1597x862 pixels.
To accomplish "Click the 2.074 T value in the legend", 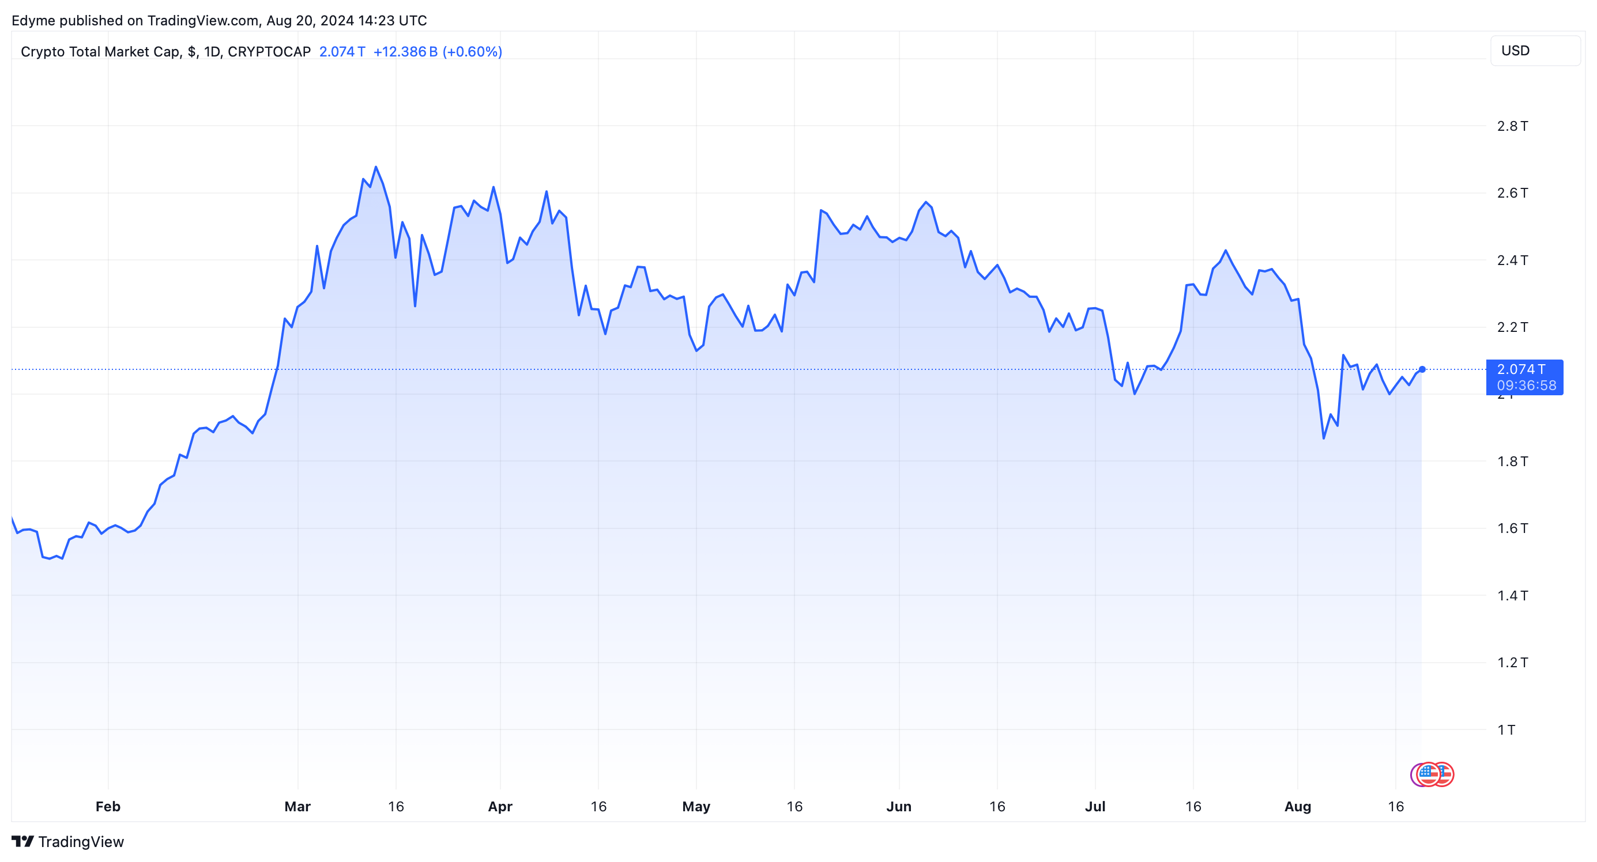I will (342, 51).
